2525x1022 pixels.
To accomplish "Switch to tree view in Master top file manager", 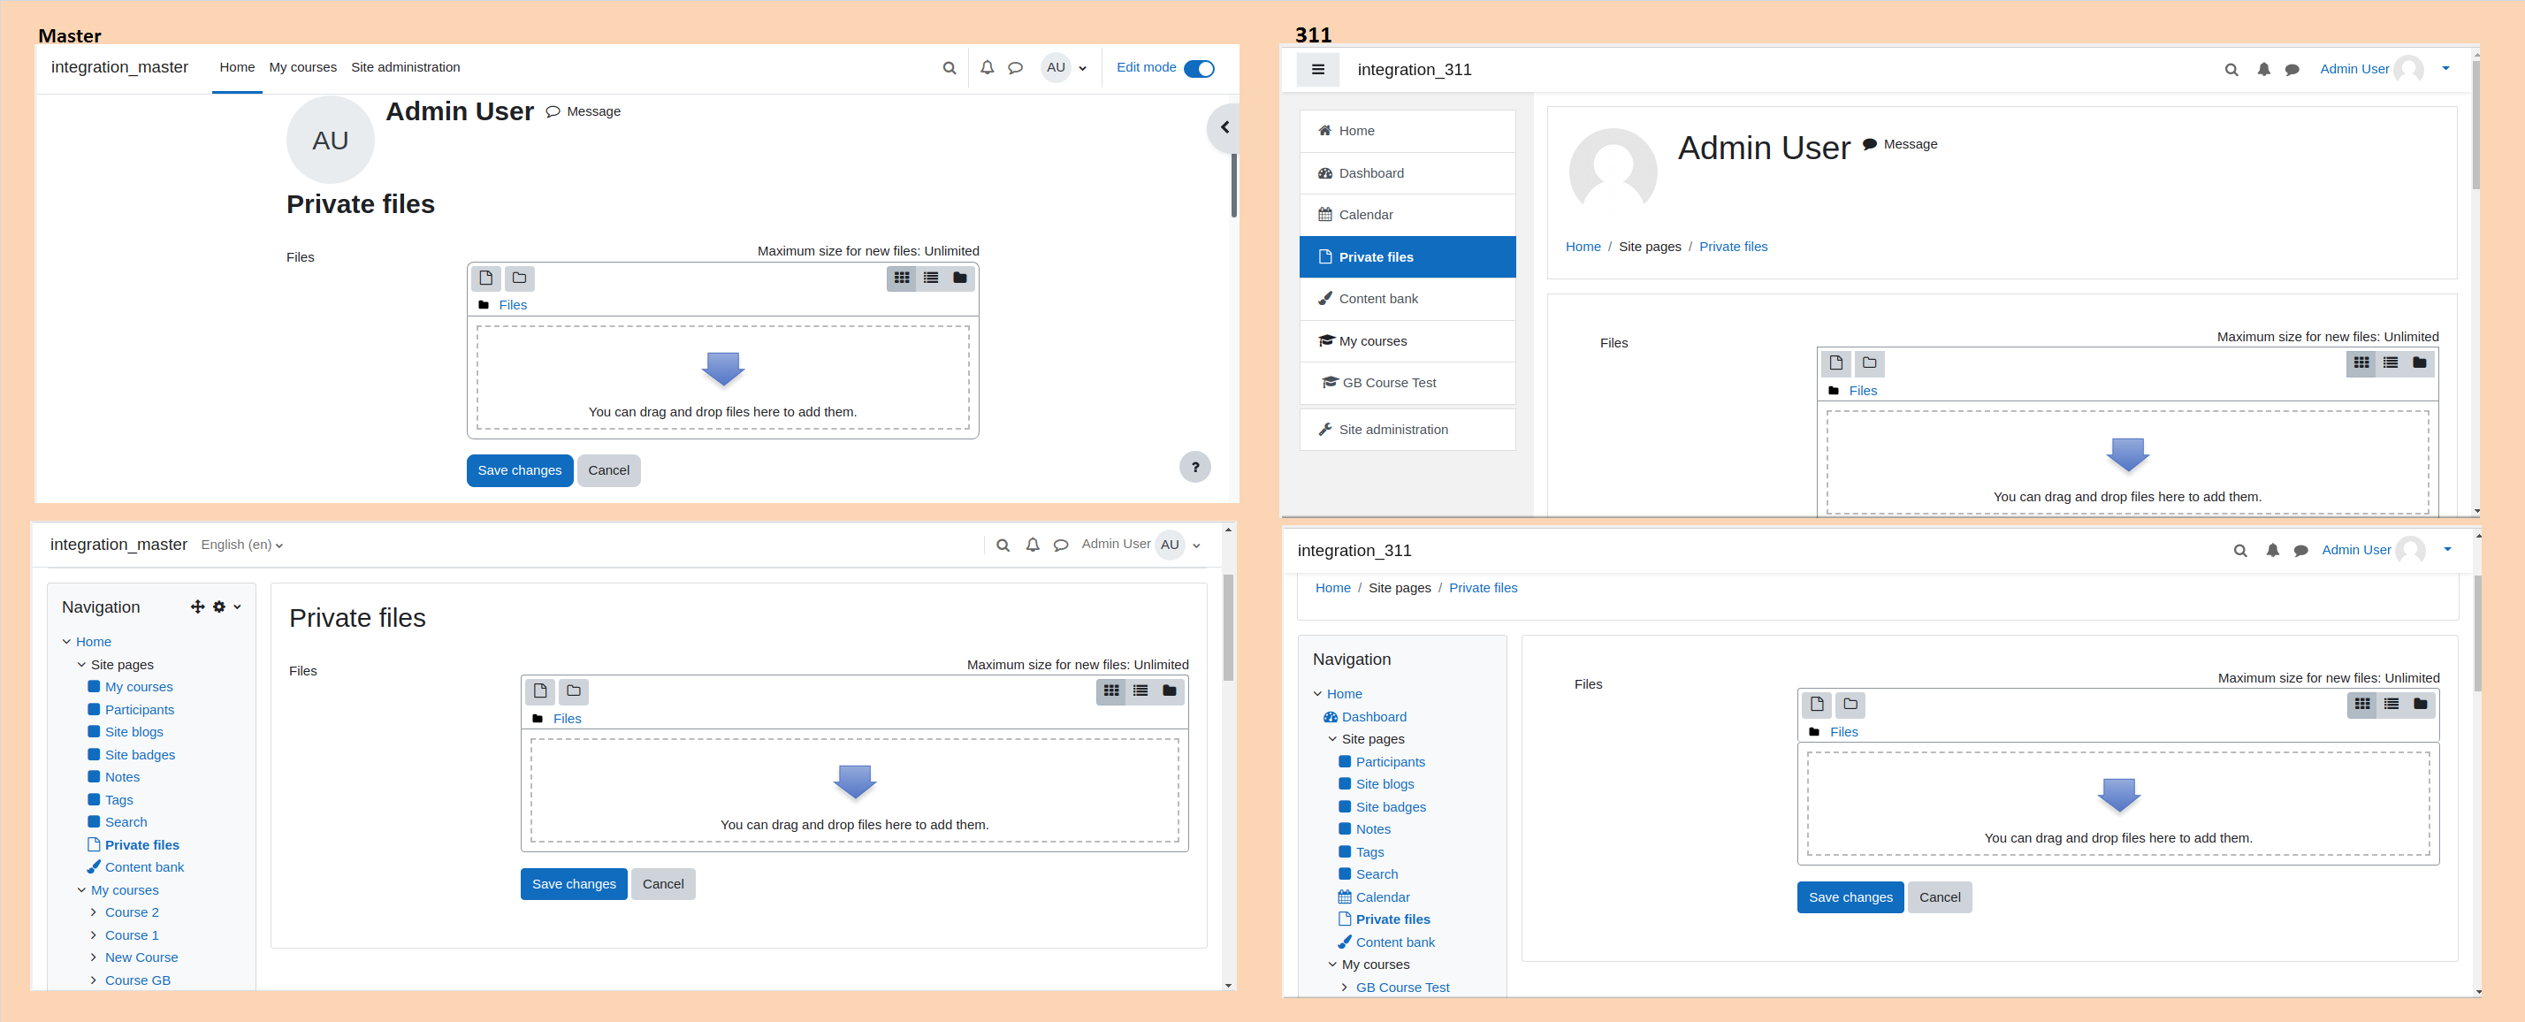I will 959,278.
